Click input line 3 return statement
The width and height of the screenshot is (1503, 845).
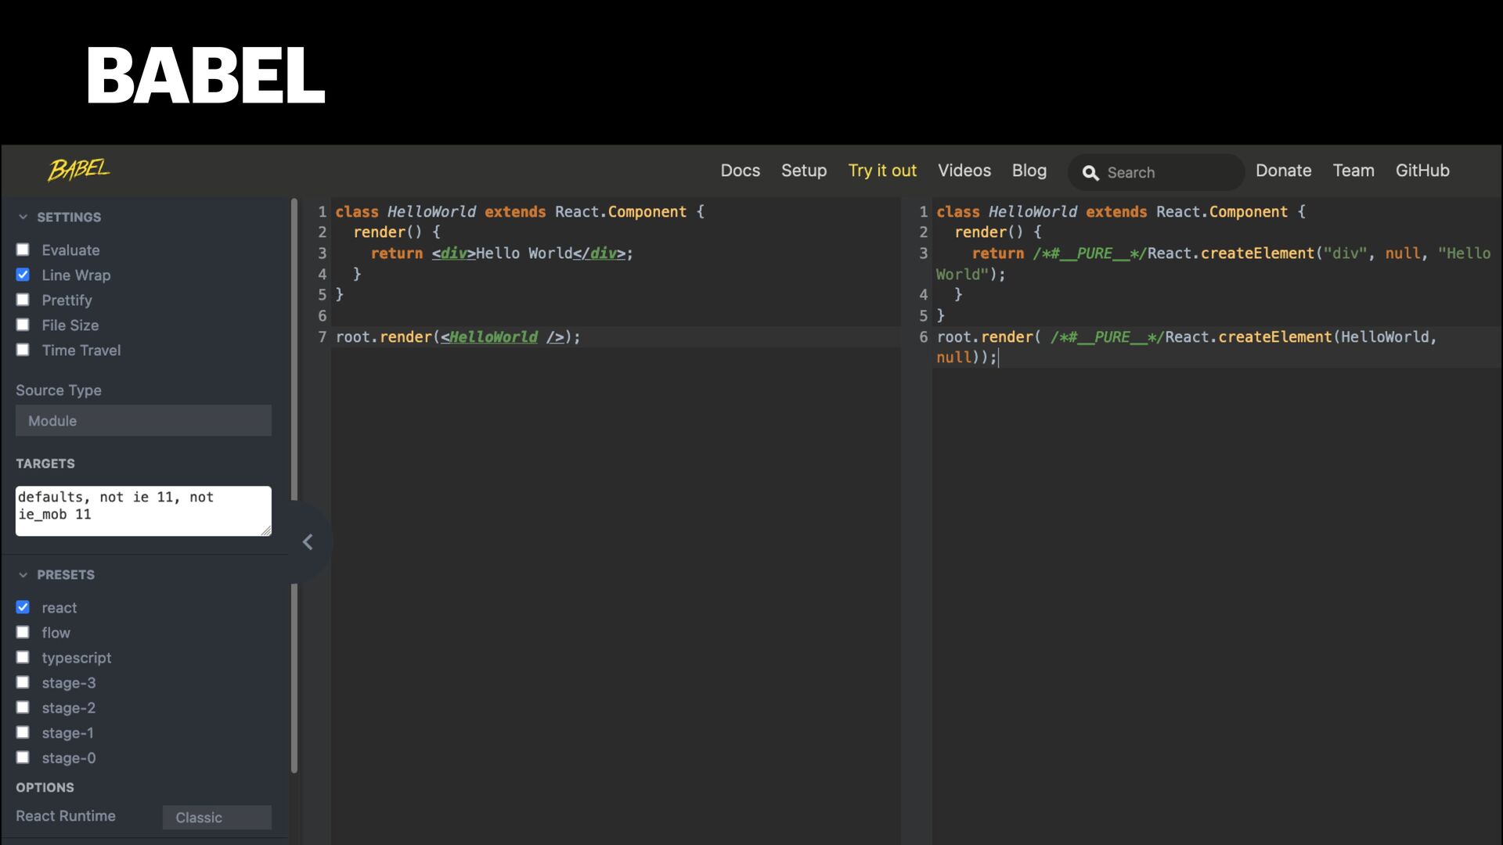[x=501, y=253]
